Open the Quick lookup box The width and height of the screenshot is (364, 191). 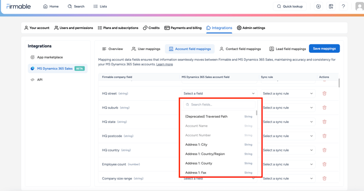pyautogui.click(x=290, y=6)
